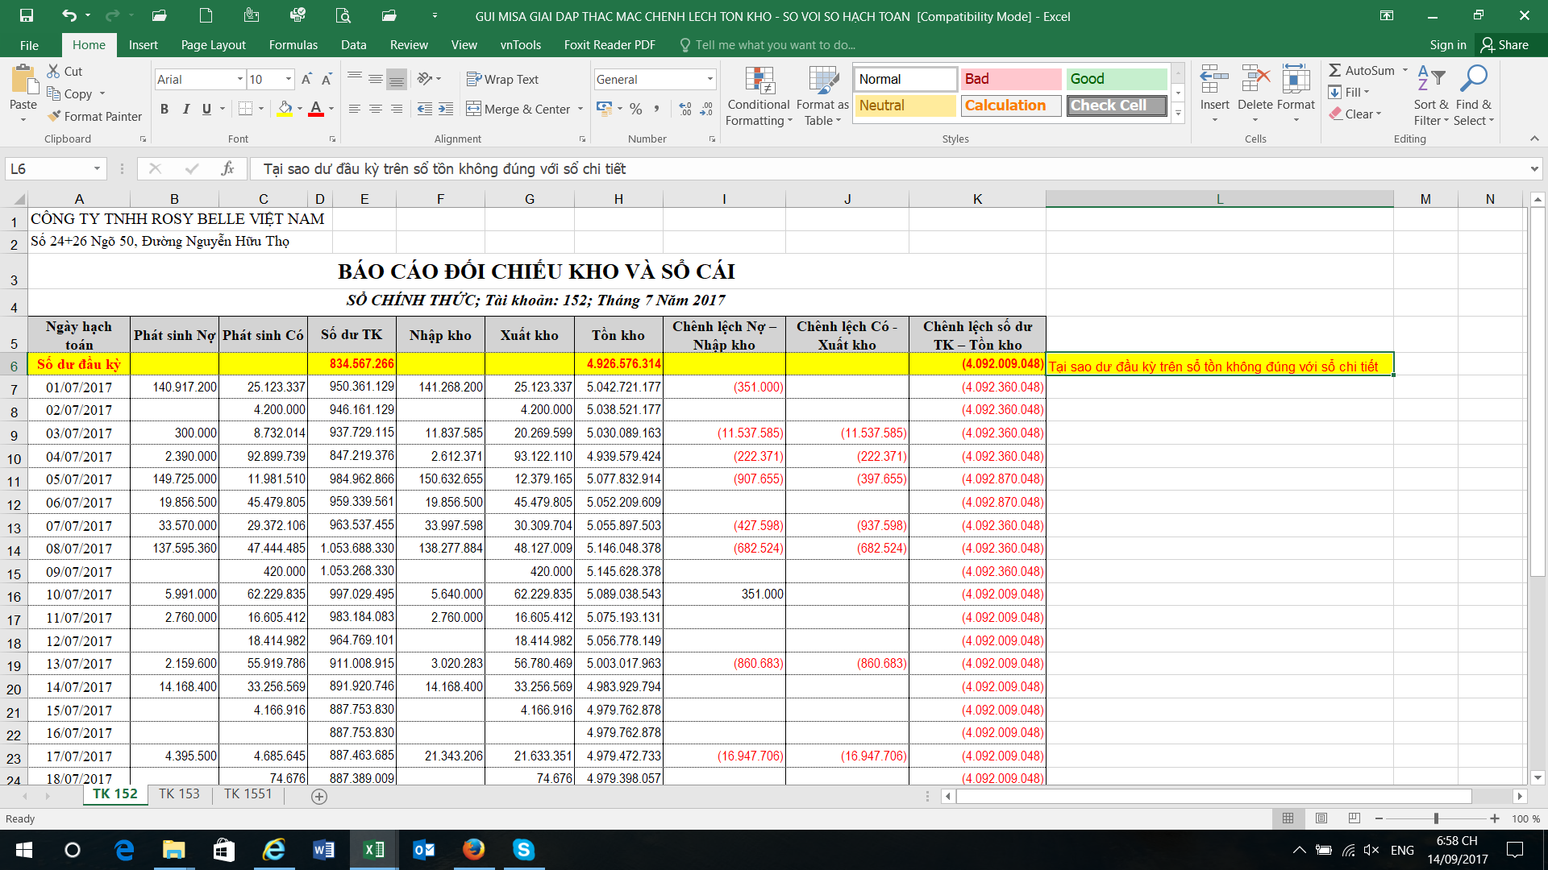
Task: Toggle Underline formatting
Action: point(206,109)
